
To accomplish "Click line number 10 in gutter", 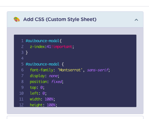I will click(21, 93).
